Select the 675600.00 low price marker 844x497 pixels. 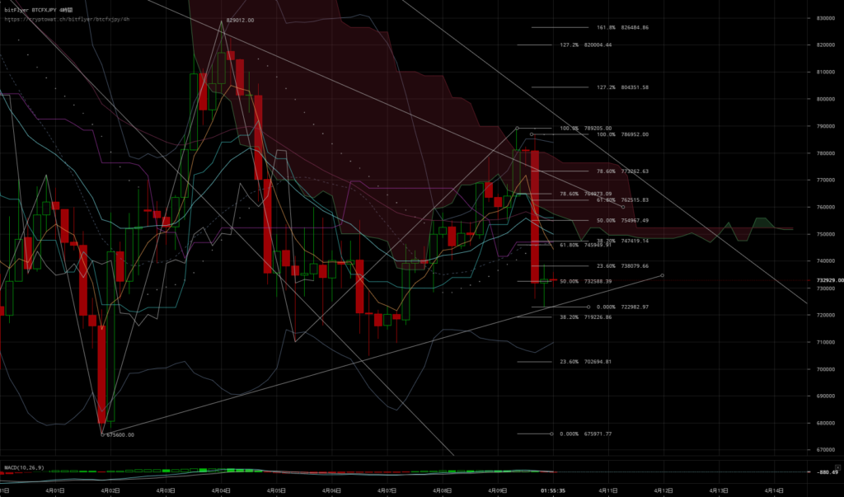coord(120,434)
